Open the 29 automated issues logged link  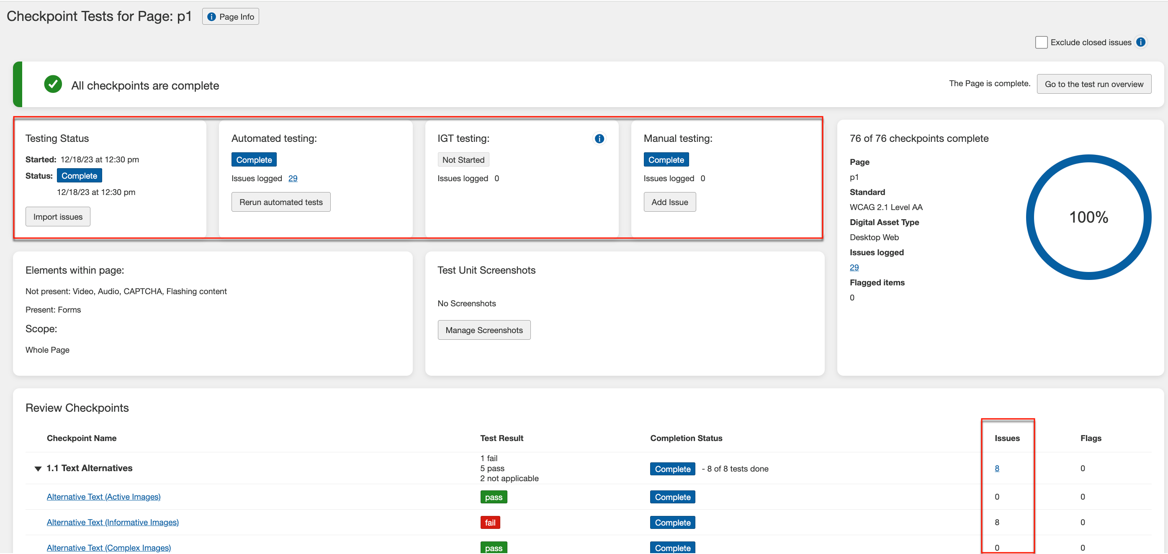pyautogui.click(x=293, y=178)
